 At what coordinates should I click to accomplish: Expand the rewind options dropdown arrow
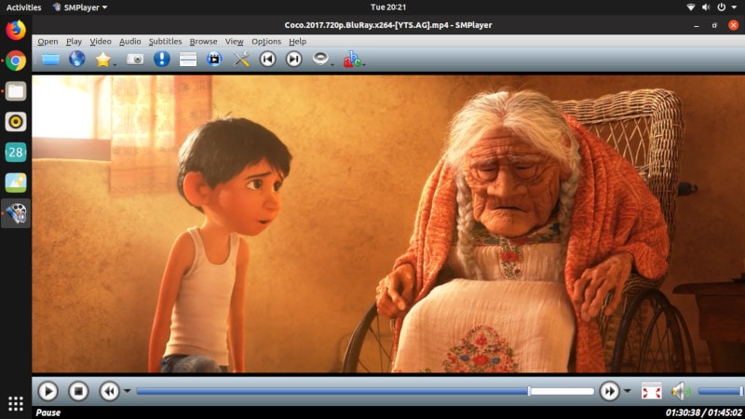point(128,391)
